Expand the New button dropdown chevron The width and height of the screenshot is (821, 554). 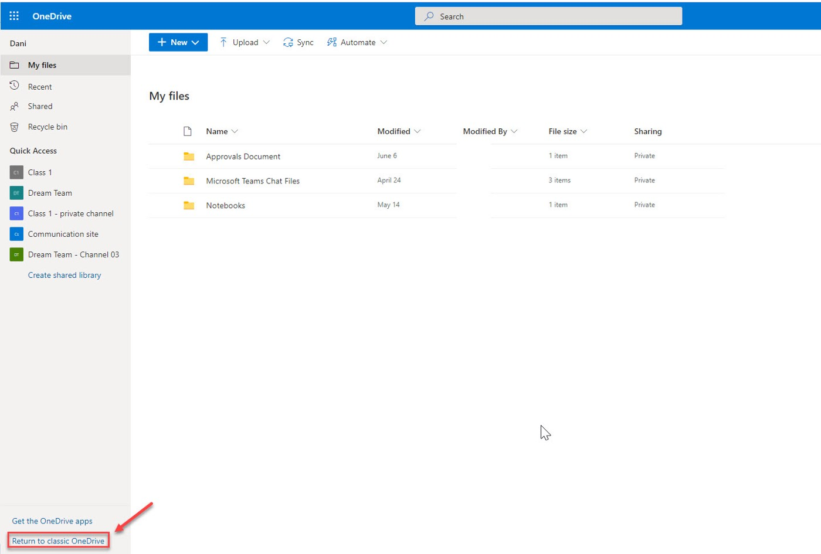click(195, 42)
